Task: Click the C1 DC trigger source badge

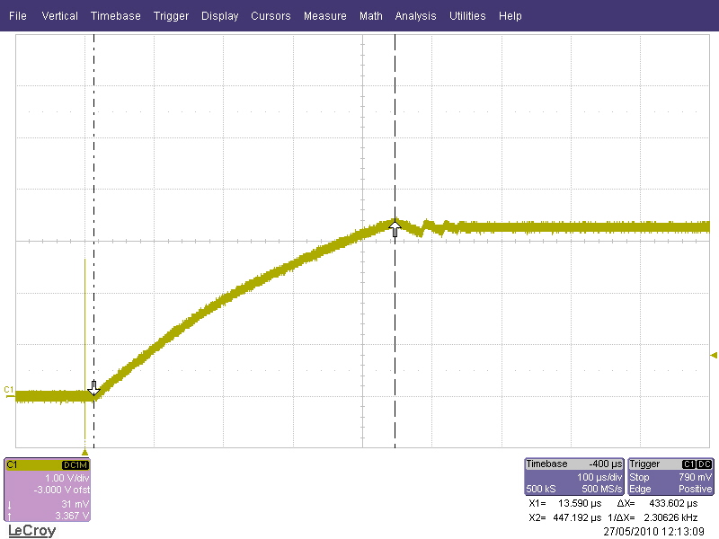Action: click(x=697, y=464)
